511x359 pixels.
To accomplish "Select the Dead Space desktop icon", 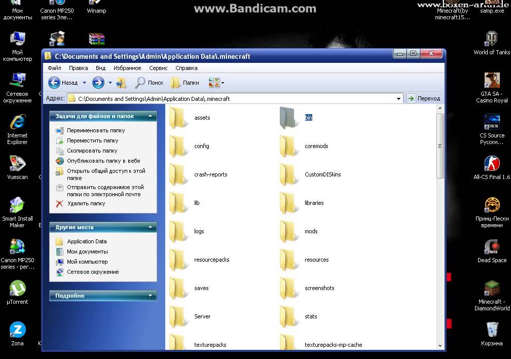I will coord(492,247).
